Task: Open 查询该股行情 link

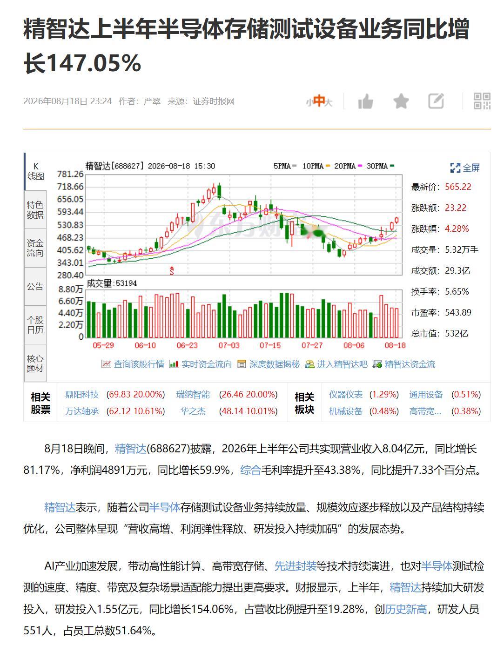Action: (x=139, y=364)
